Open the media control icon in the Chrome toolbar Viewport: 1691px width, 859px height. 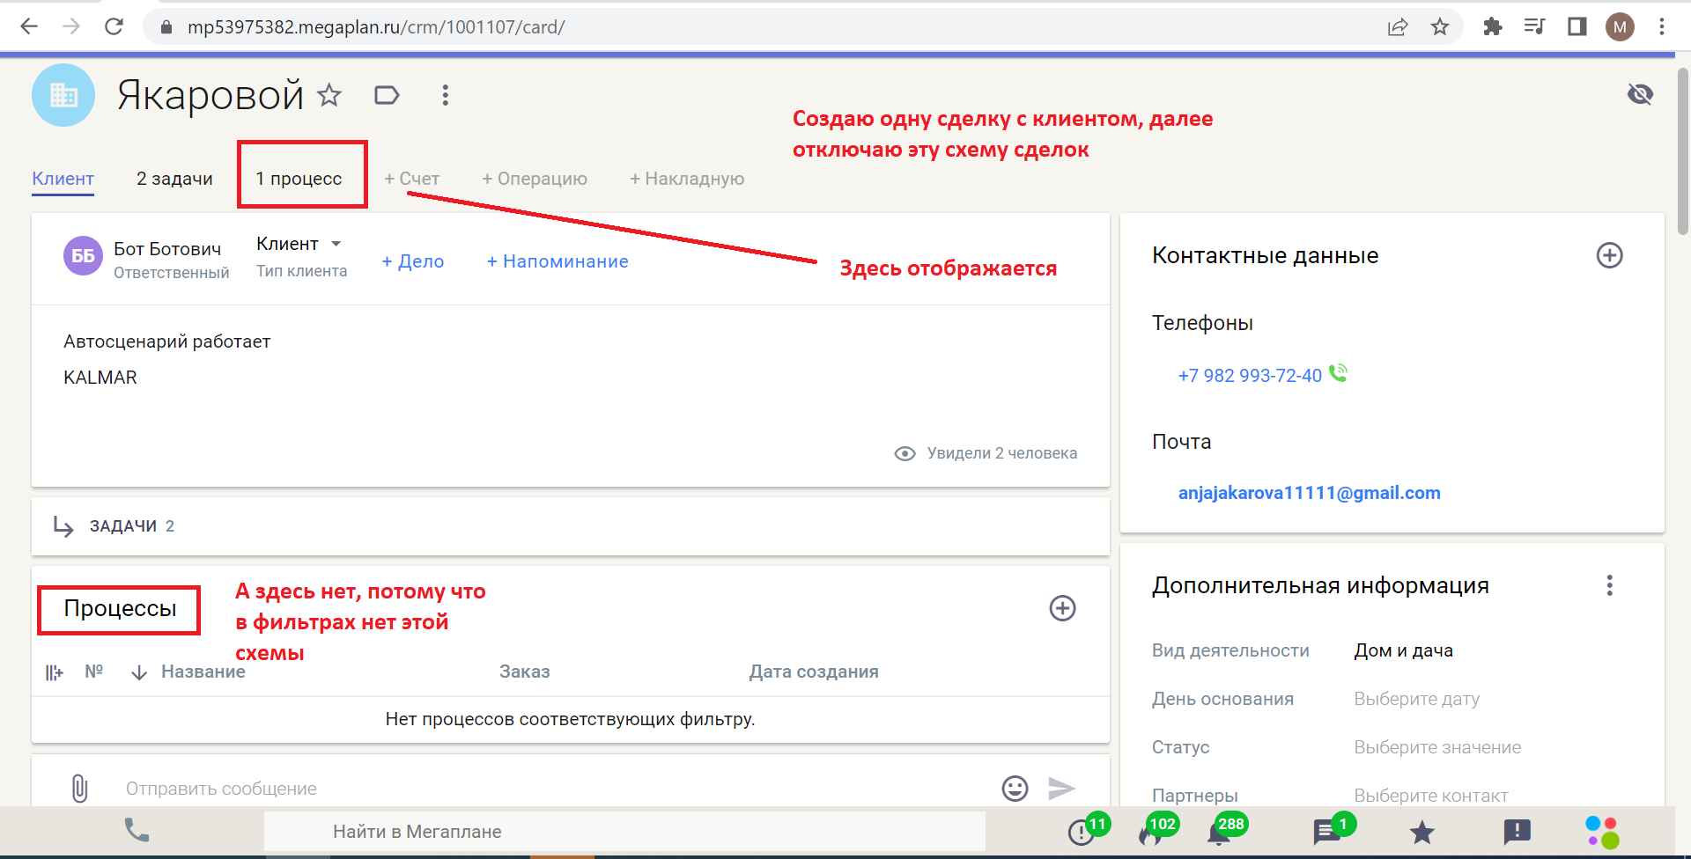[x=1534, y=27]
